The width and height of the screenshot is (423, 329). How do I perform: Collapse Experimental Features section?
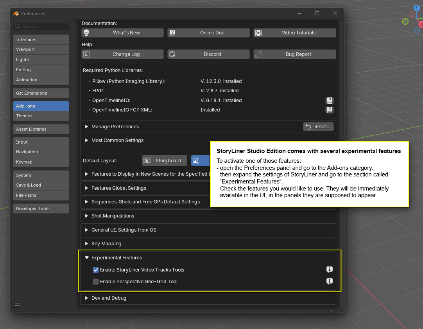(87, 258)
